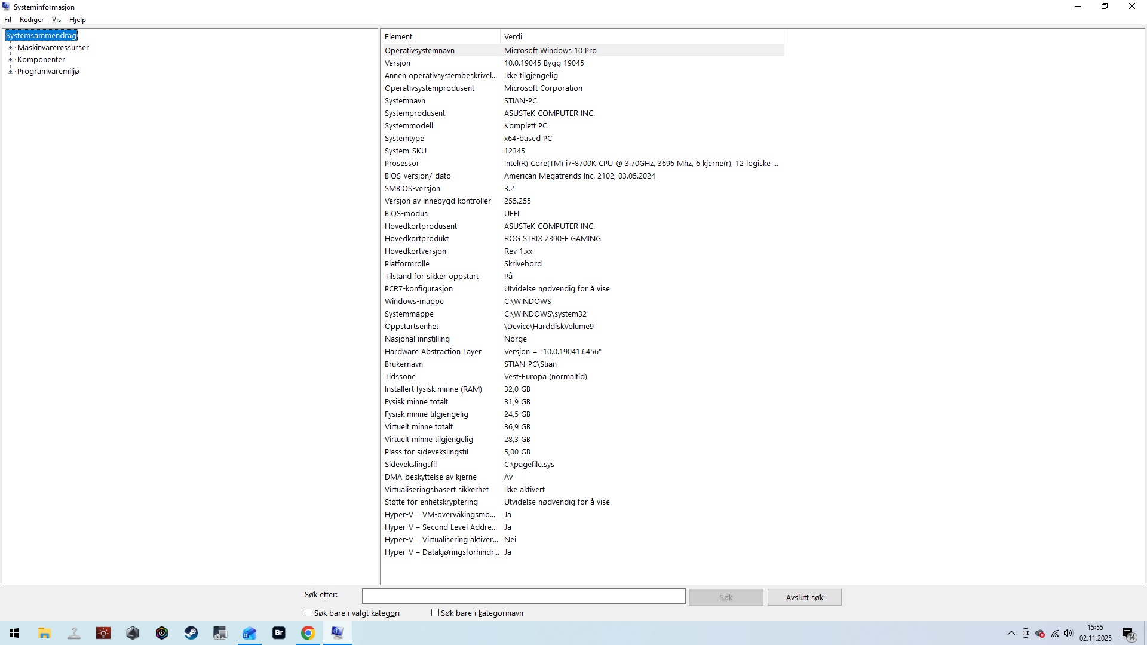Image resolution: width=1147 pixels, height=645 pixels.
Task: Enable 'Søk bare i kategorinavn' checkbox
Action: tap(435, 613)
